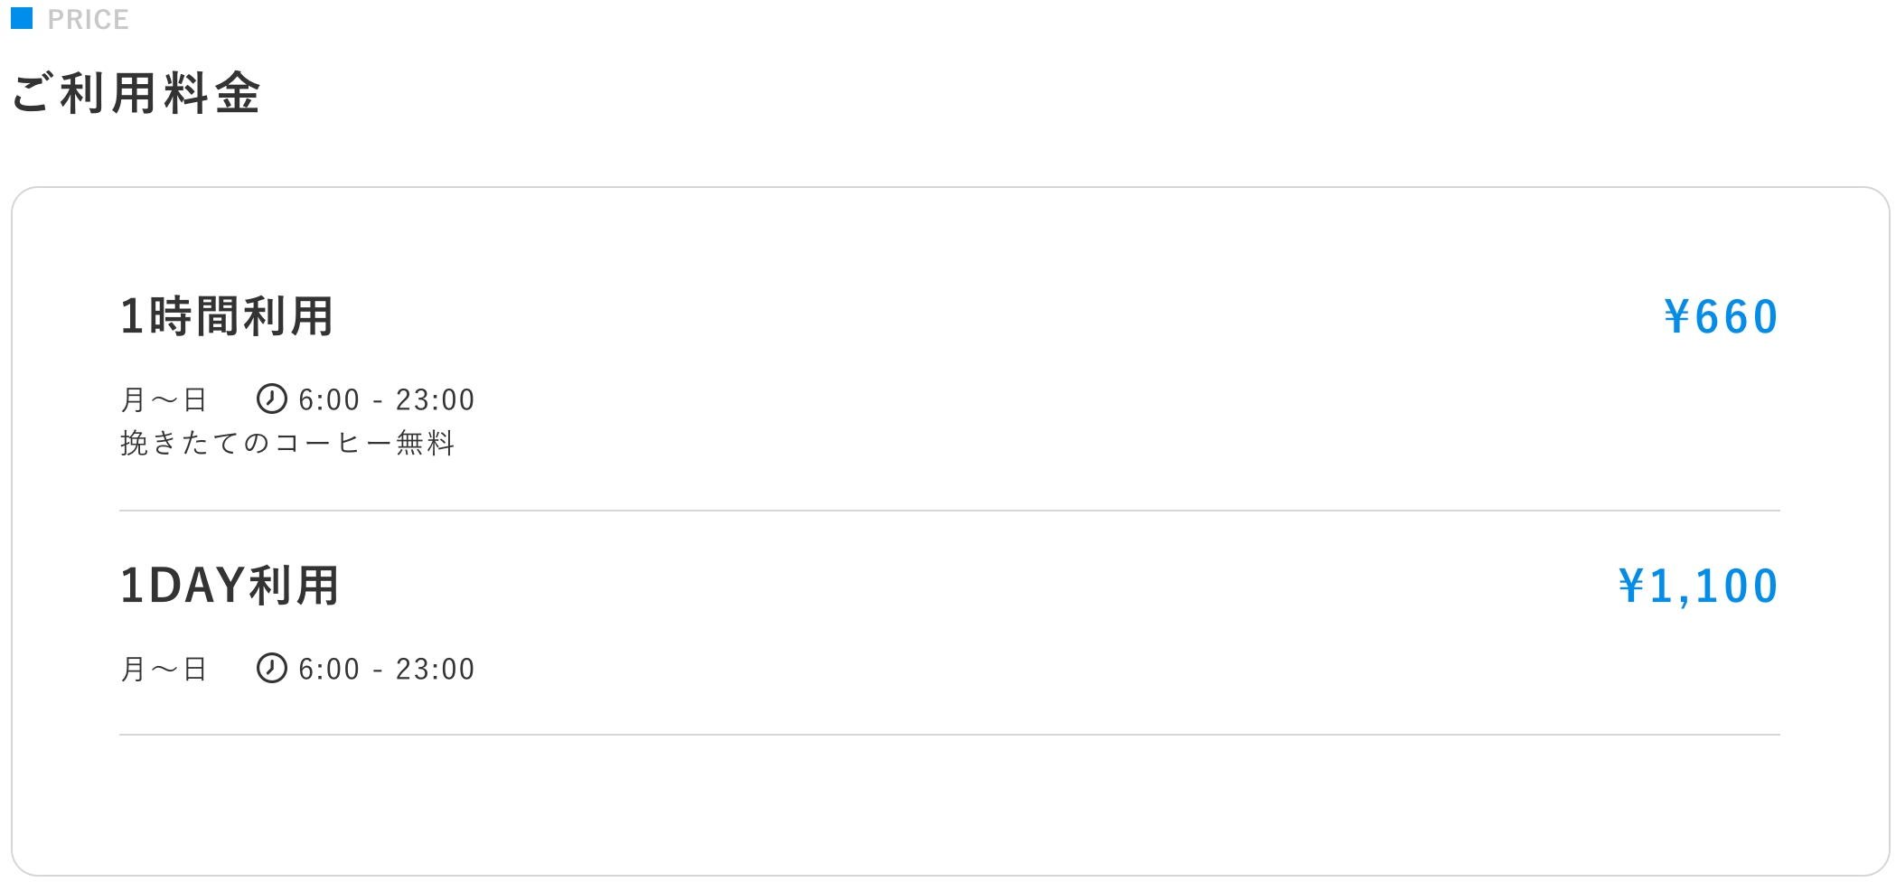Select the PRICE section label

[x=88, y=19]
